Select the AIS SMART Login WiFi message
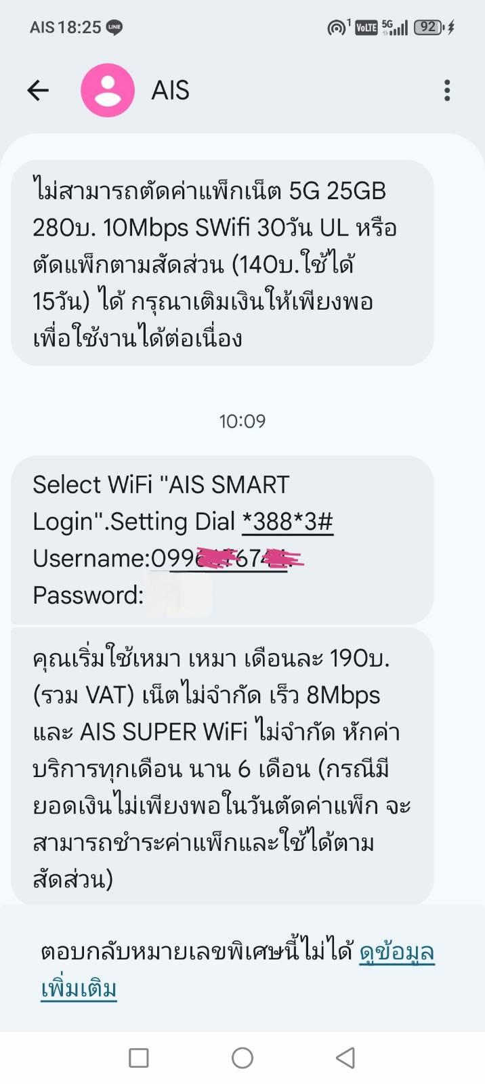Viewport: 485px width, 1084px height. pos(222,540)
